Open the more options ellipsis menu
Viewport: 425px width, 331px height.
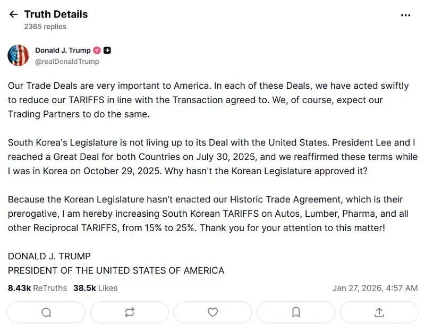(406, 15)
